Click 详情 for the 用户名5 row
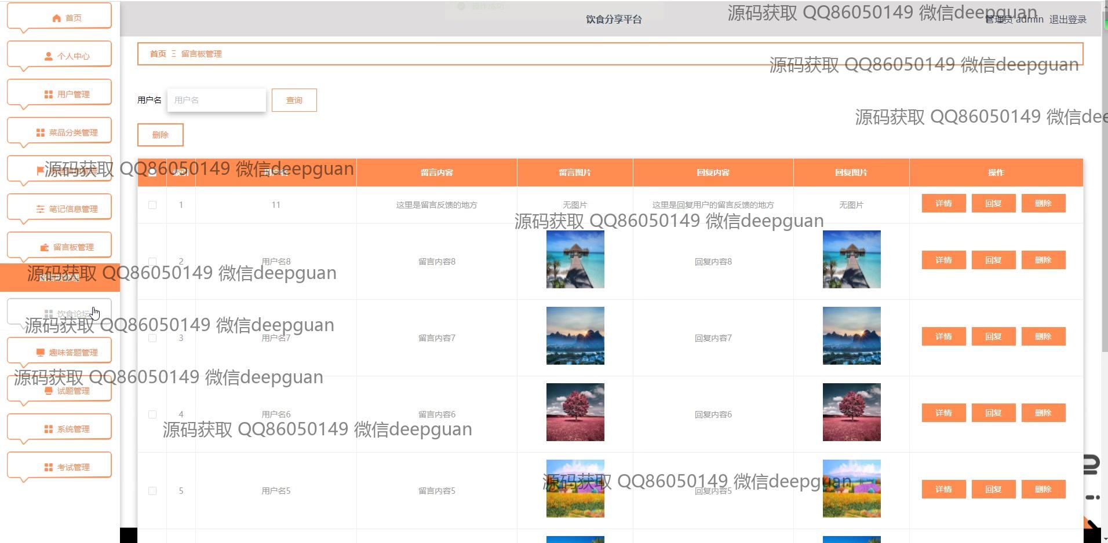The image size is (1108, 543). pos(943,489)
